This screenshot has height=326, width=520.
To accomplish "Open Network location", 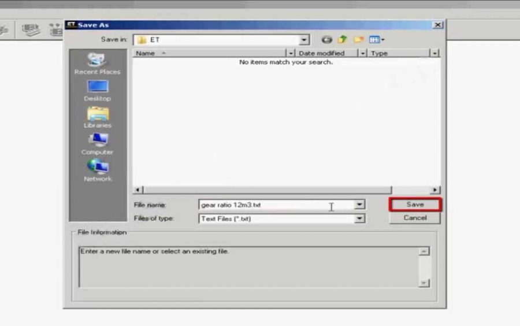I will pos(97,171).
